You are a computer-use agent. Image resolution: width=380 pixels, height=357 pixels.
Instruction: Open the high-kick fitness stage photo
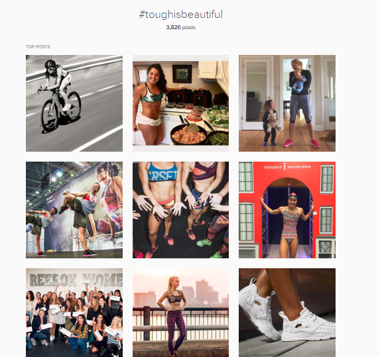pyautogui.click(x=74, y=210)
